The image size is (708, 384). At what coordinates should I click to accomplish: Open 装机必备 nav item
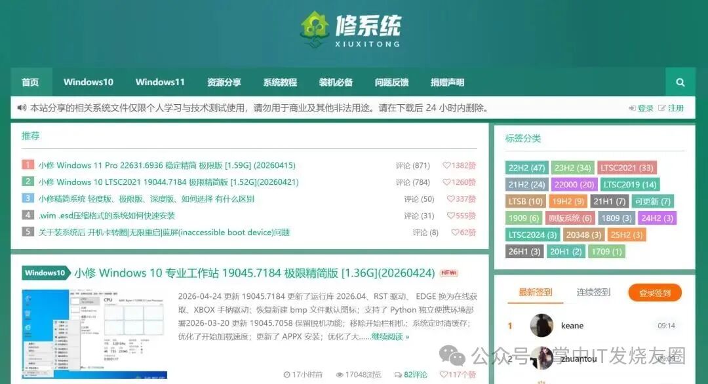[336, 82]
